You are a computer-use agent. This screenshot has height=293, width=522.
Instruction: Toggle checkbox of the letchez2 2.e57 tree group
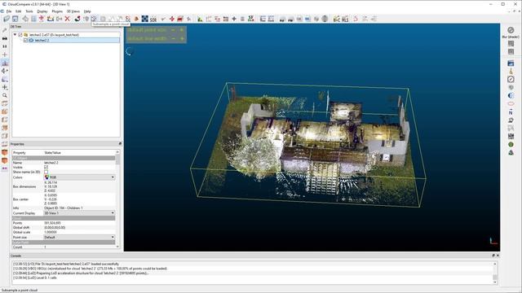pyautogui.click(x=20, y=34)
